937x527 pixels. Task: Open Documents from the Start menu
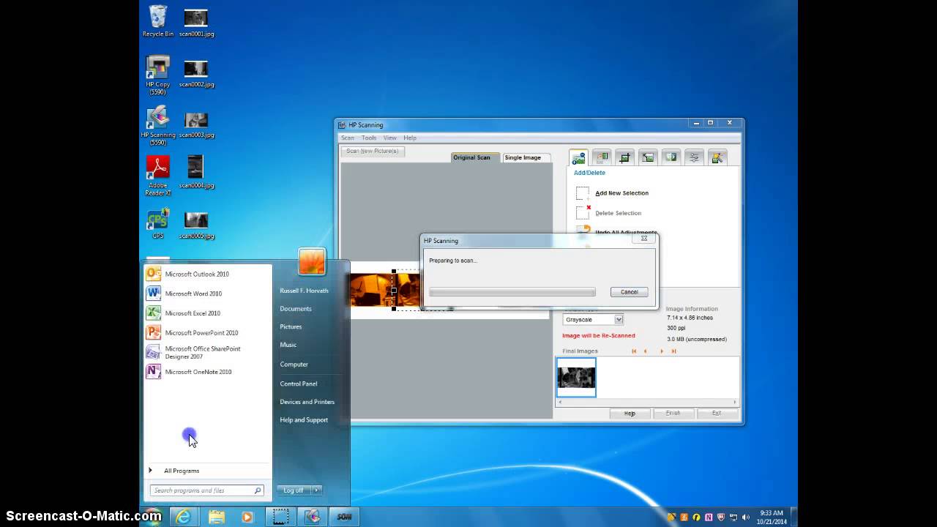pyautogui.click(x=296, y=309)
